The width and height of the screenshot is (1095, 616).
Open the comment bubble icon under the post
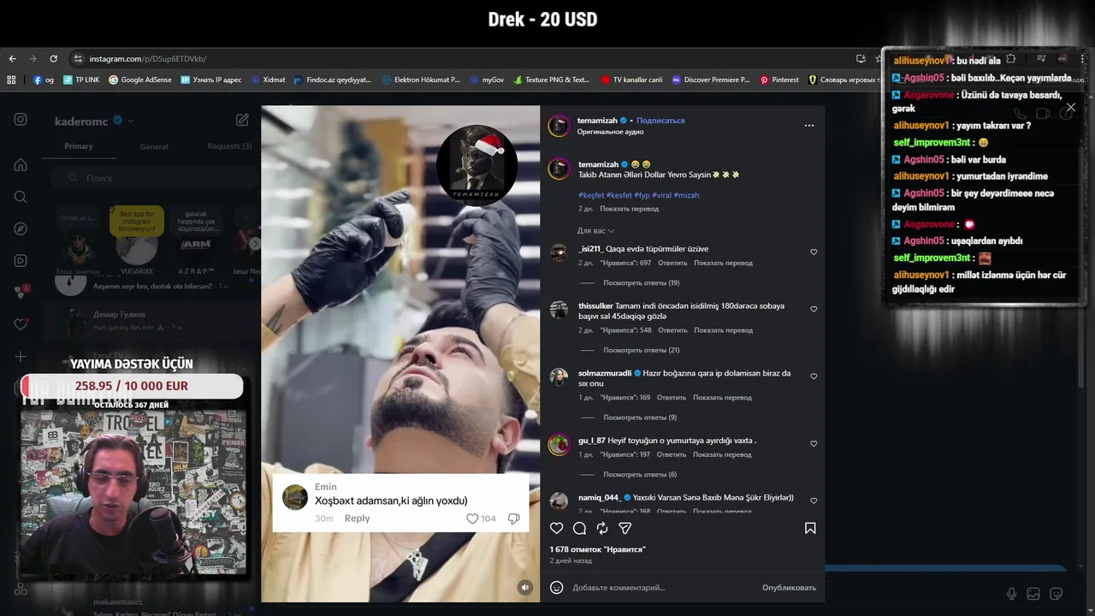579,528
